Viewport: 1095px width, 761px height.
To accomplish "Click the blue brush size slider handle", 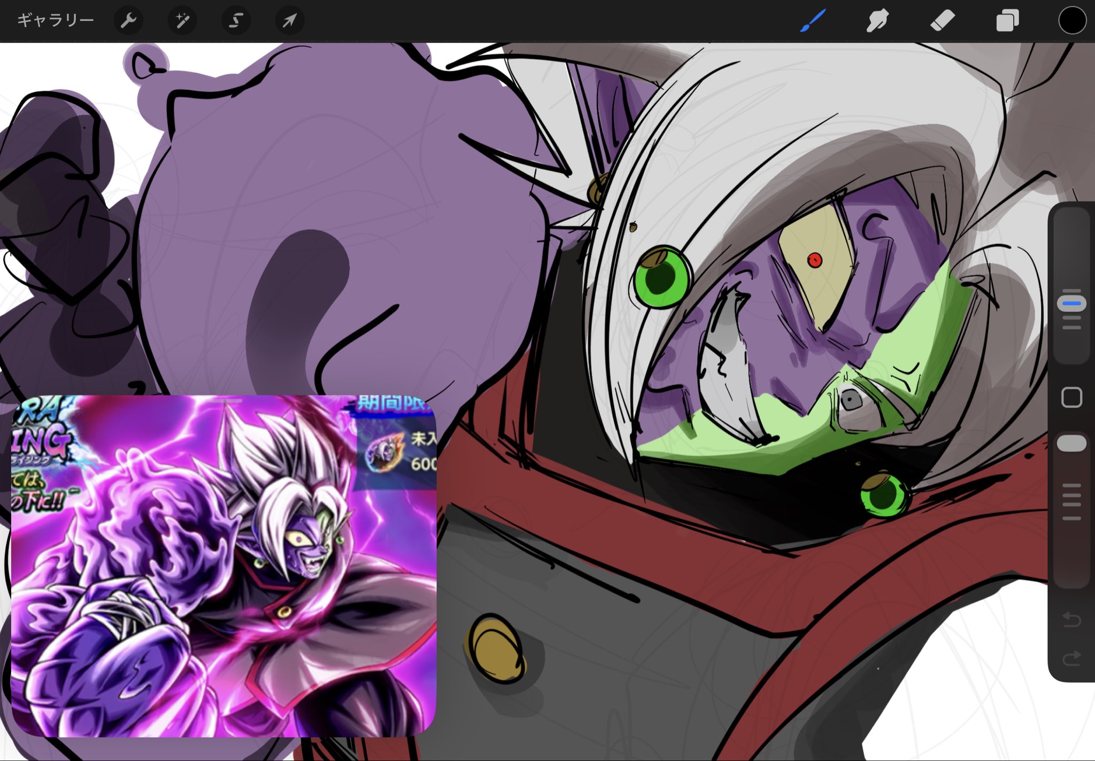I will pos(1071,304).
